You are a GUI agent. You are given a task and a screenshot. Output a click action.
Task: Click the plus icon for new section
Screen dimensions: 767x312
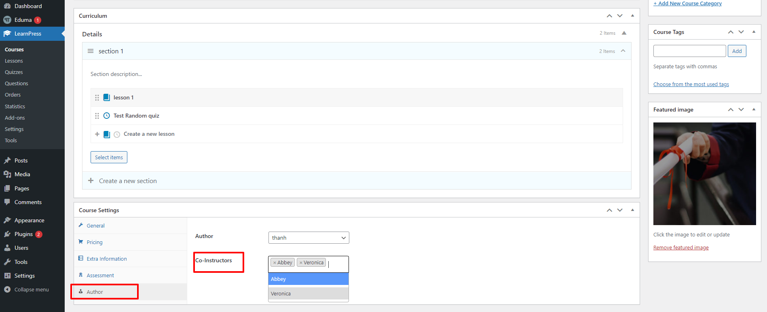[x=91, y=181]
